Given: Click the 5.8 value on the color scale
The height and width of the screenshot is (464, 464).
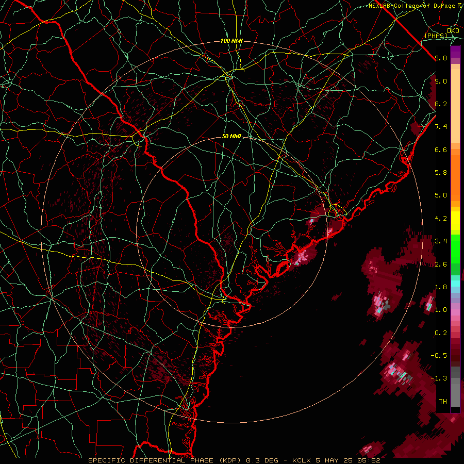Looking at the screenshot, I should point(441,173).
